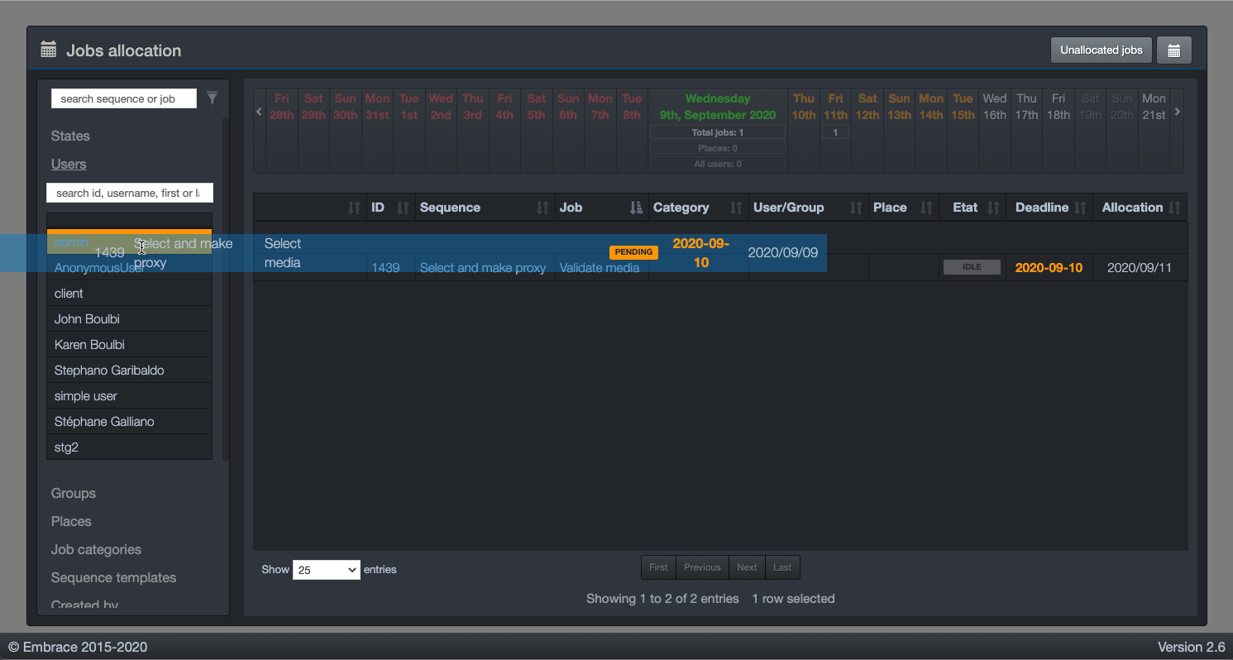Image resolution: width=1233 pixels, height=660 pixels.
Task: Click the Last pagination button
Action: click(782, 567)
